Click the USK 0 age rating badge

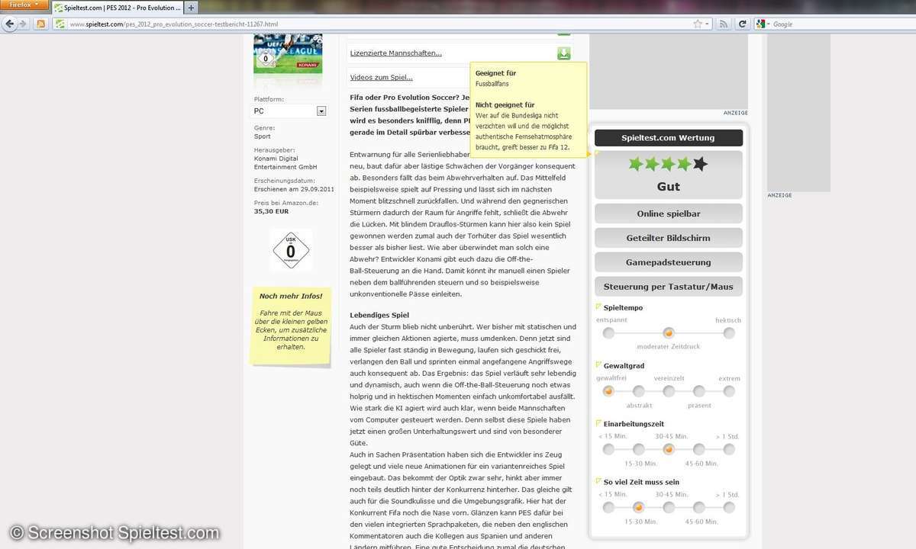(291, 250)
